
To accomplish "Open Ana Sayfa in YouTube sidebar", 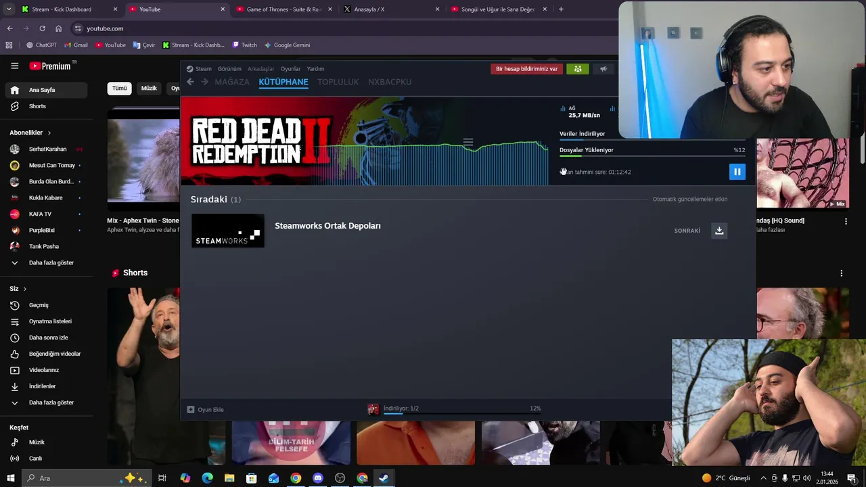I will click(x=46, y=90).
